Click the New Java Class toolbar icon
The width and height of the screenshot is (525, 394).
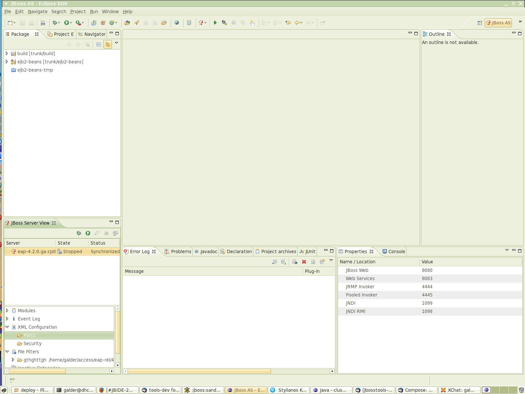click(x=112, y=23)
